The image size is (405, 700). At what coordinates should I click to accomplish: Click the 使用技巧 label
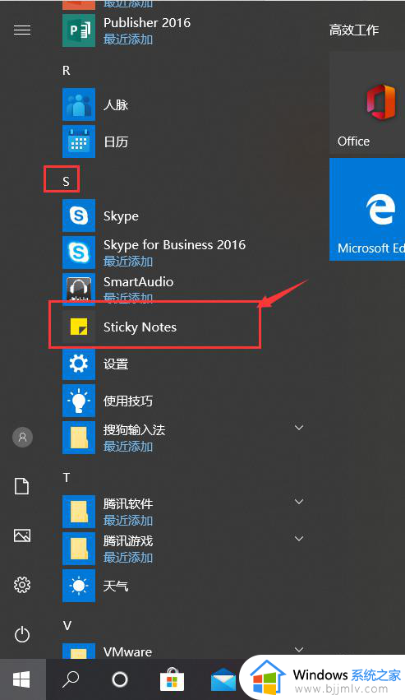pos(128,401)
